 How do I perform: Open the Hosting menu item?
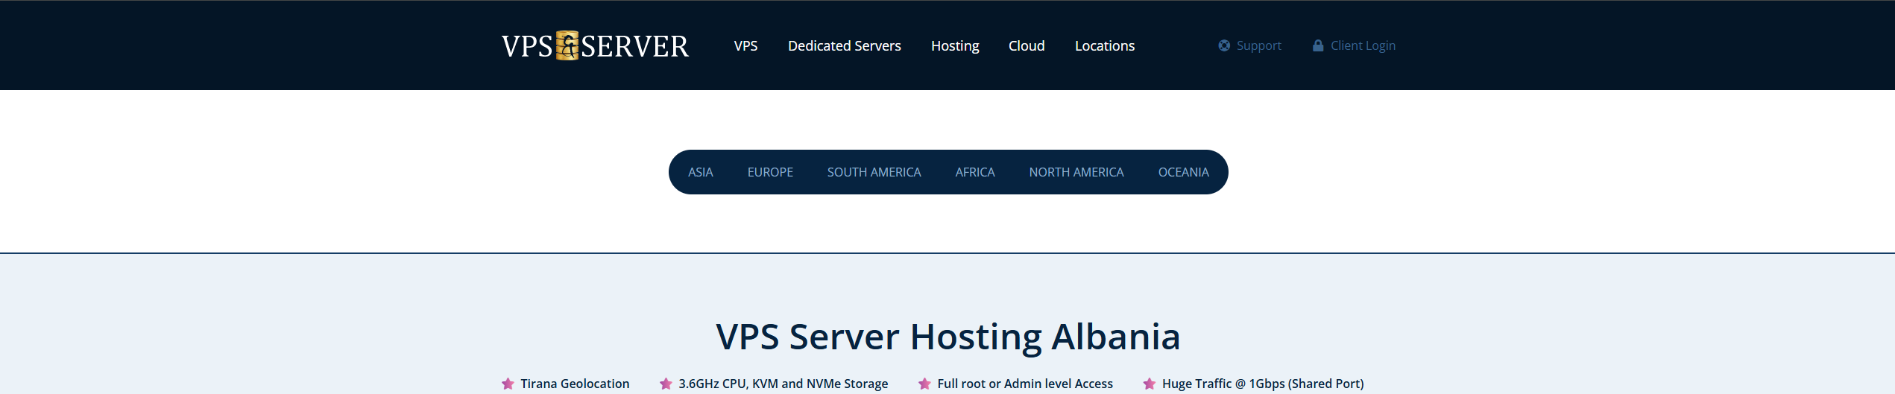(x=955, y=46)
